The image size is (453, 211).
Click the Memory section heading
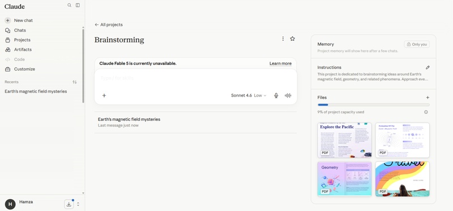click(326, 44)
